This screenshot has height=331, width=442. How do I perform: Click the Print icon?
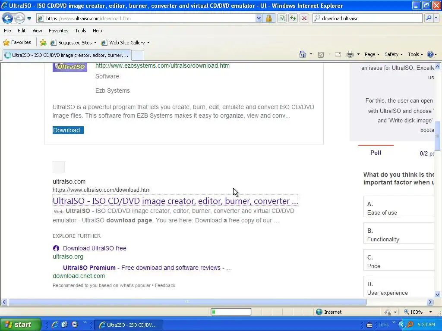[350, 54]
